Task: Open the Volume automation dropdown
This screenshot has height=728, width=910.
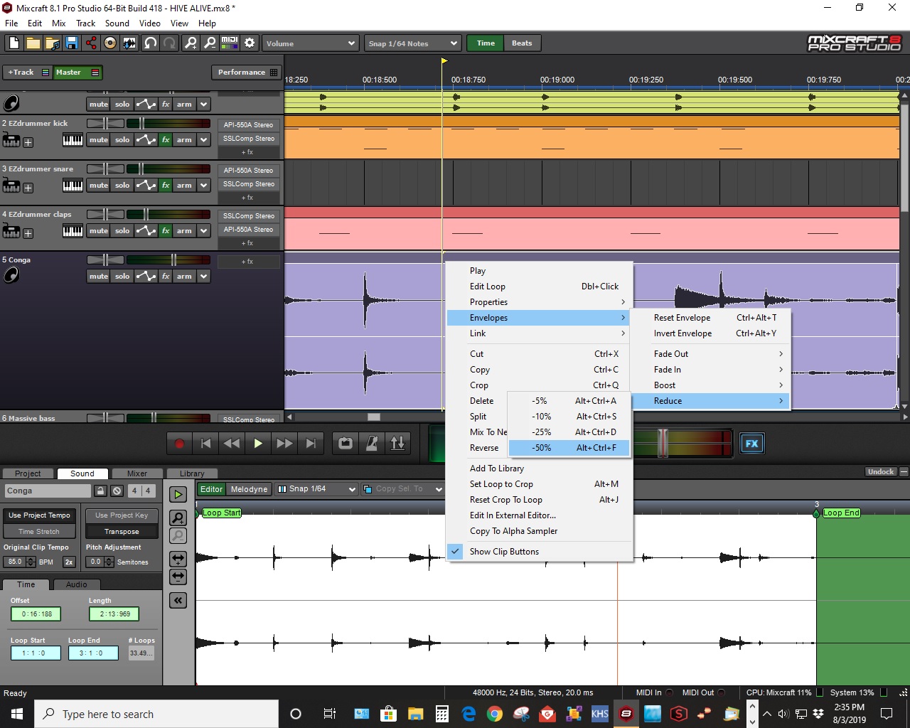Action: coord(311,43)
